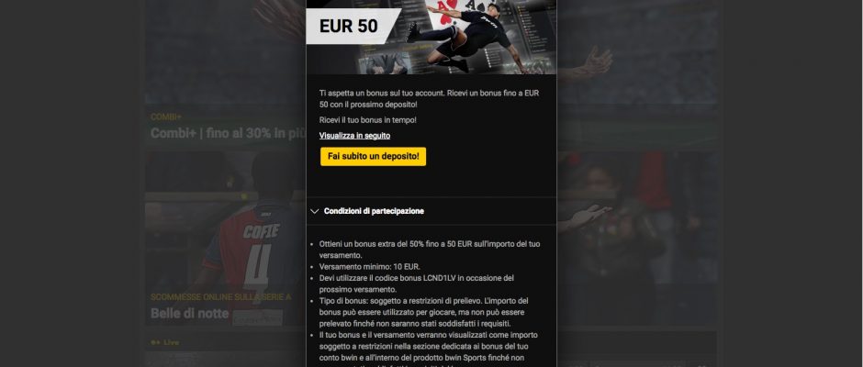The width and height of the screenshot is (863, 367).
Task: Click the EUR 50 bonus badge
Action: (x=349, y=26)
